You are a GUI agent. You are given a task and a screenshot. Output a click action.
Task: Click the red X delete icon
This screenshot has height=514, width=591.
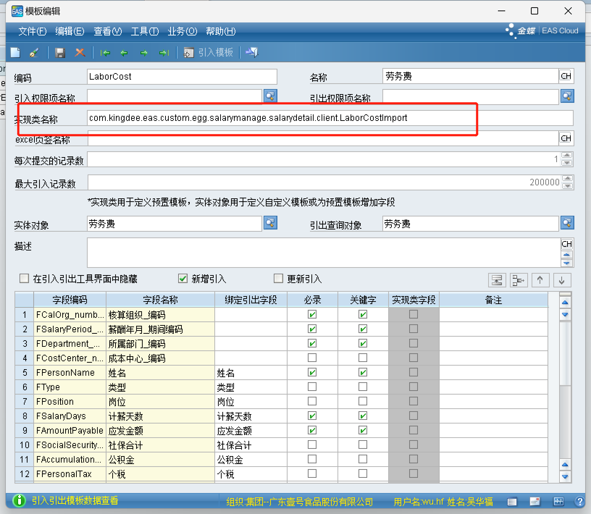pyautogui.click(x=80, y=53)
